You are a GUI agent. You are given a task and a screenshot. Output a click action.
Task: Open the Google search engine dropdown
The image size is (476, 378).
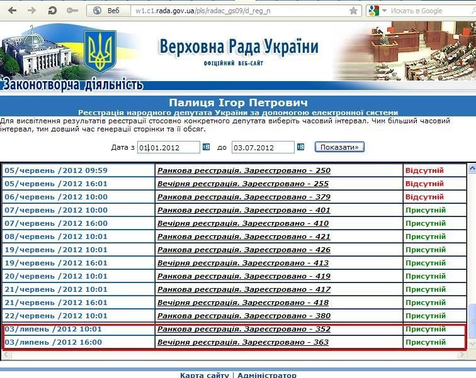[x=376, y=11]
